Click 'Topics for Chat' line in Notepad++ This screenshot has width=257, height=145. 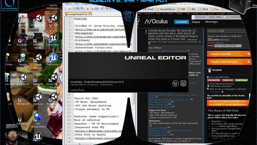click(x=86, y=98)
